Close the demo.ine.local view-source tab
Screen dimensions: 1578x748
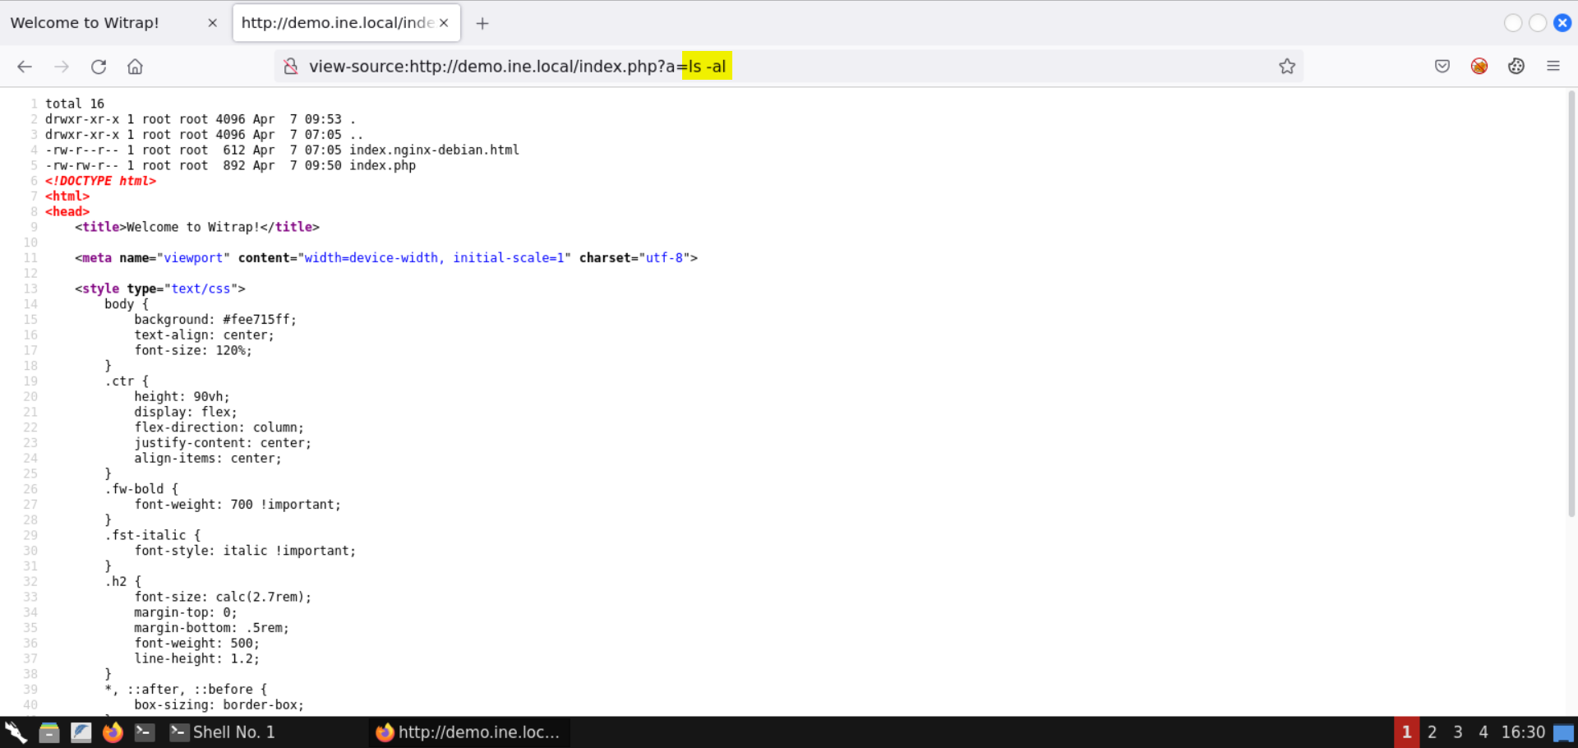(x=444, y=23)
